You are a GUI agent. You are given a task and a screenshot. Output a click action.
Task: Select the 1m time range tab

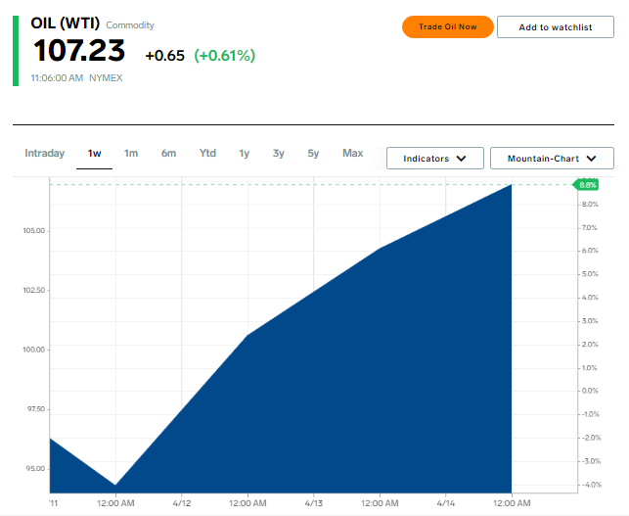pyautogui.click(x=131, y=153)
